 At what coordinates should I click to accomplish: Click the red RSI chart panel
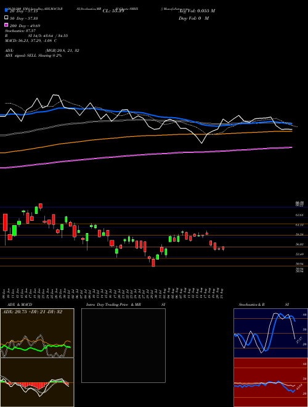(x=270, y=382)
